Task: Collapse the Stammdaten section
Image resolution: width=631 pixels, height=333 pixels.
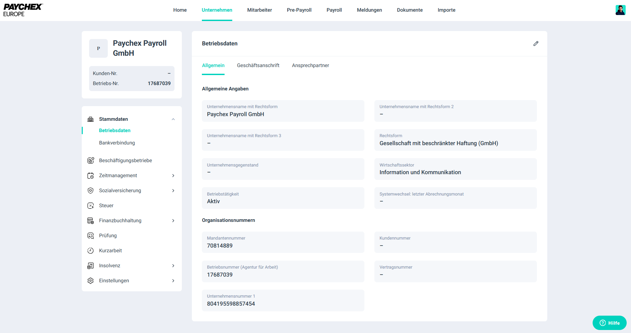Action: click(173, 119)
